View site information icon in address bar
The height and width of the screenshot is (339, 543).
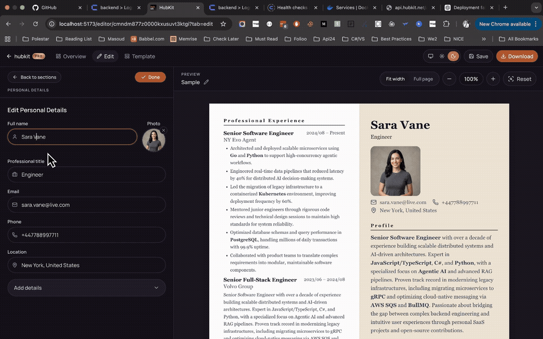(x=51, y=24)
